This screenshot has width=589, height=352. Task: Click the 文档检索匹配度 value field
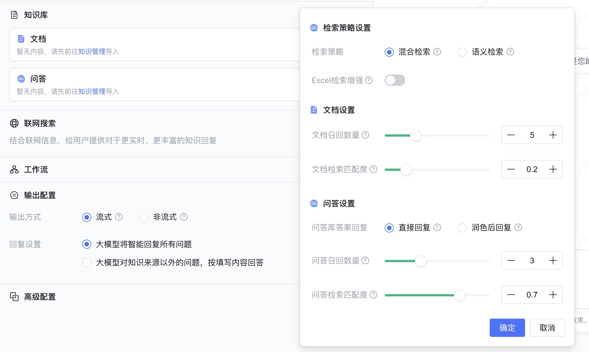tap(532, 169)
